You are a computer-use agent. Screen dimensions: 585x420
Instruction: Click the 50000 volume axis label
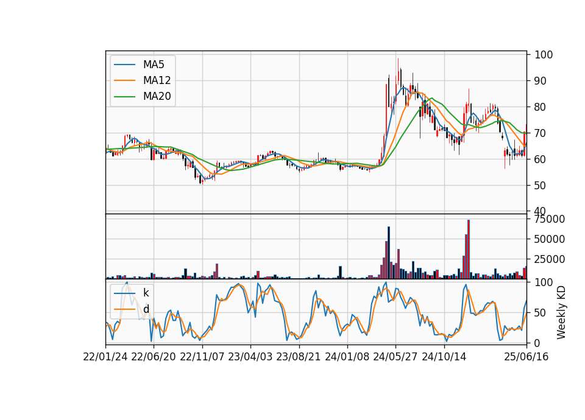(x=550, y=239)
